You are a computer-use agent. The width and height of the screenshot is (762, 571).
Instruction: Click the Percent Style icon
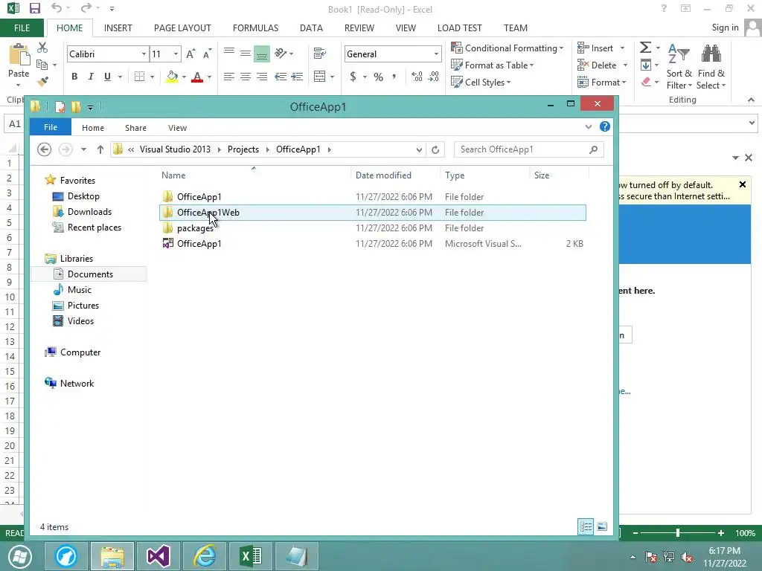pyautogui.click(x=378, y=77)
